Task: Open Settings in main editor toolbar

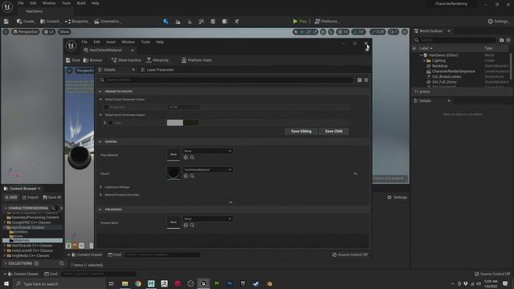Action: [x=498, y=22]
